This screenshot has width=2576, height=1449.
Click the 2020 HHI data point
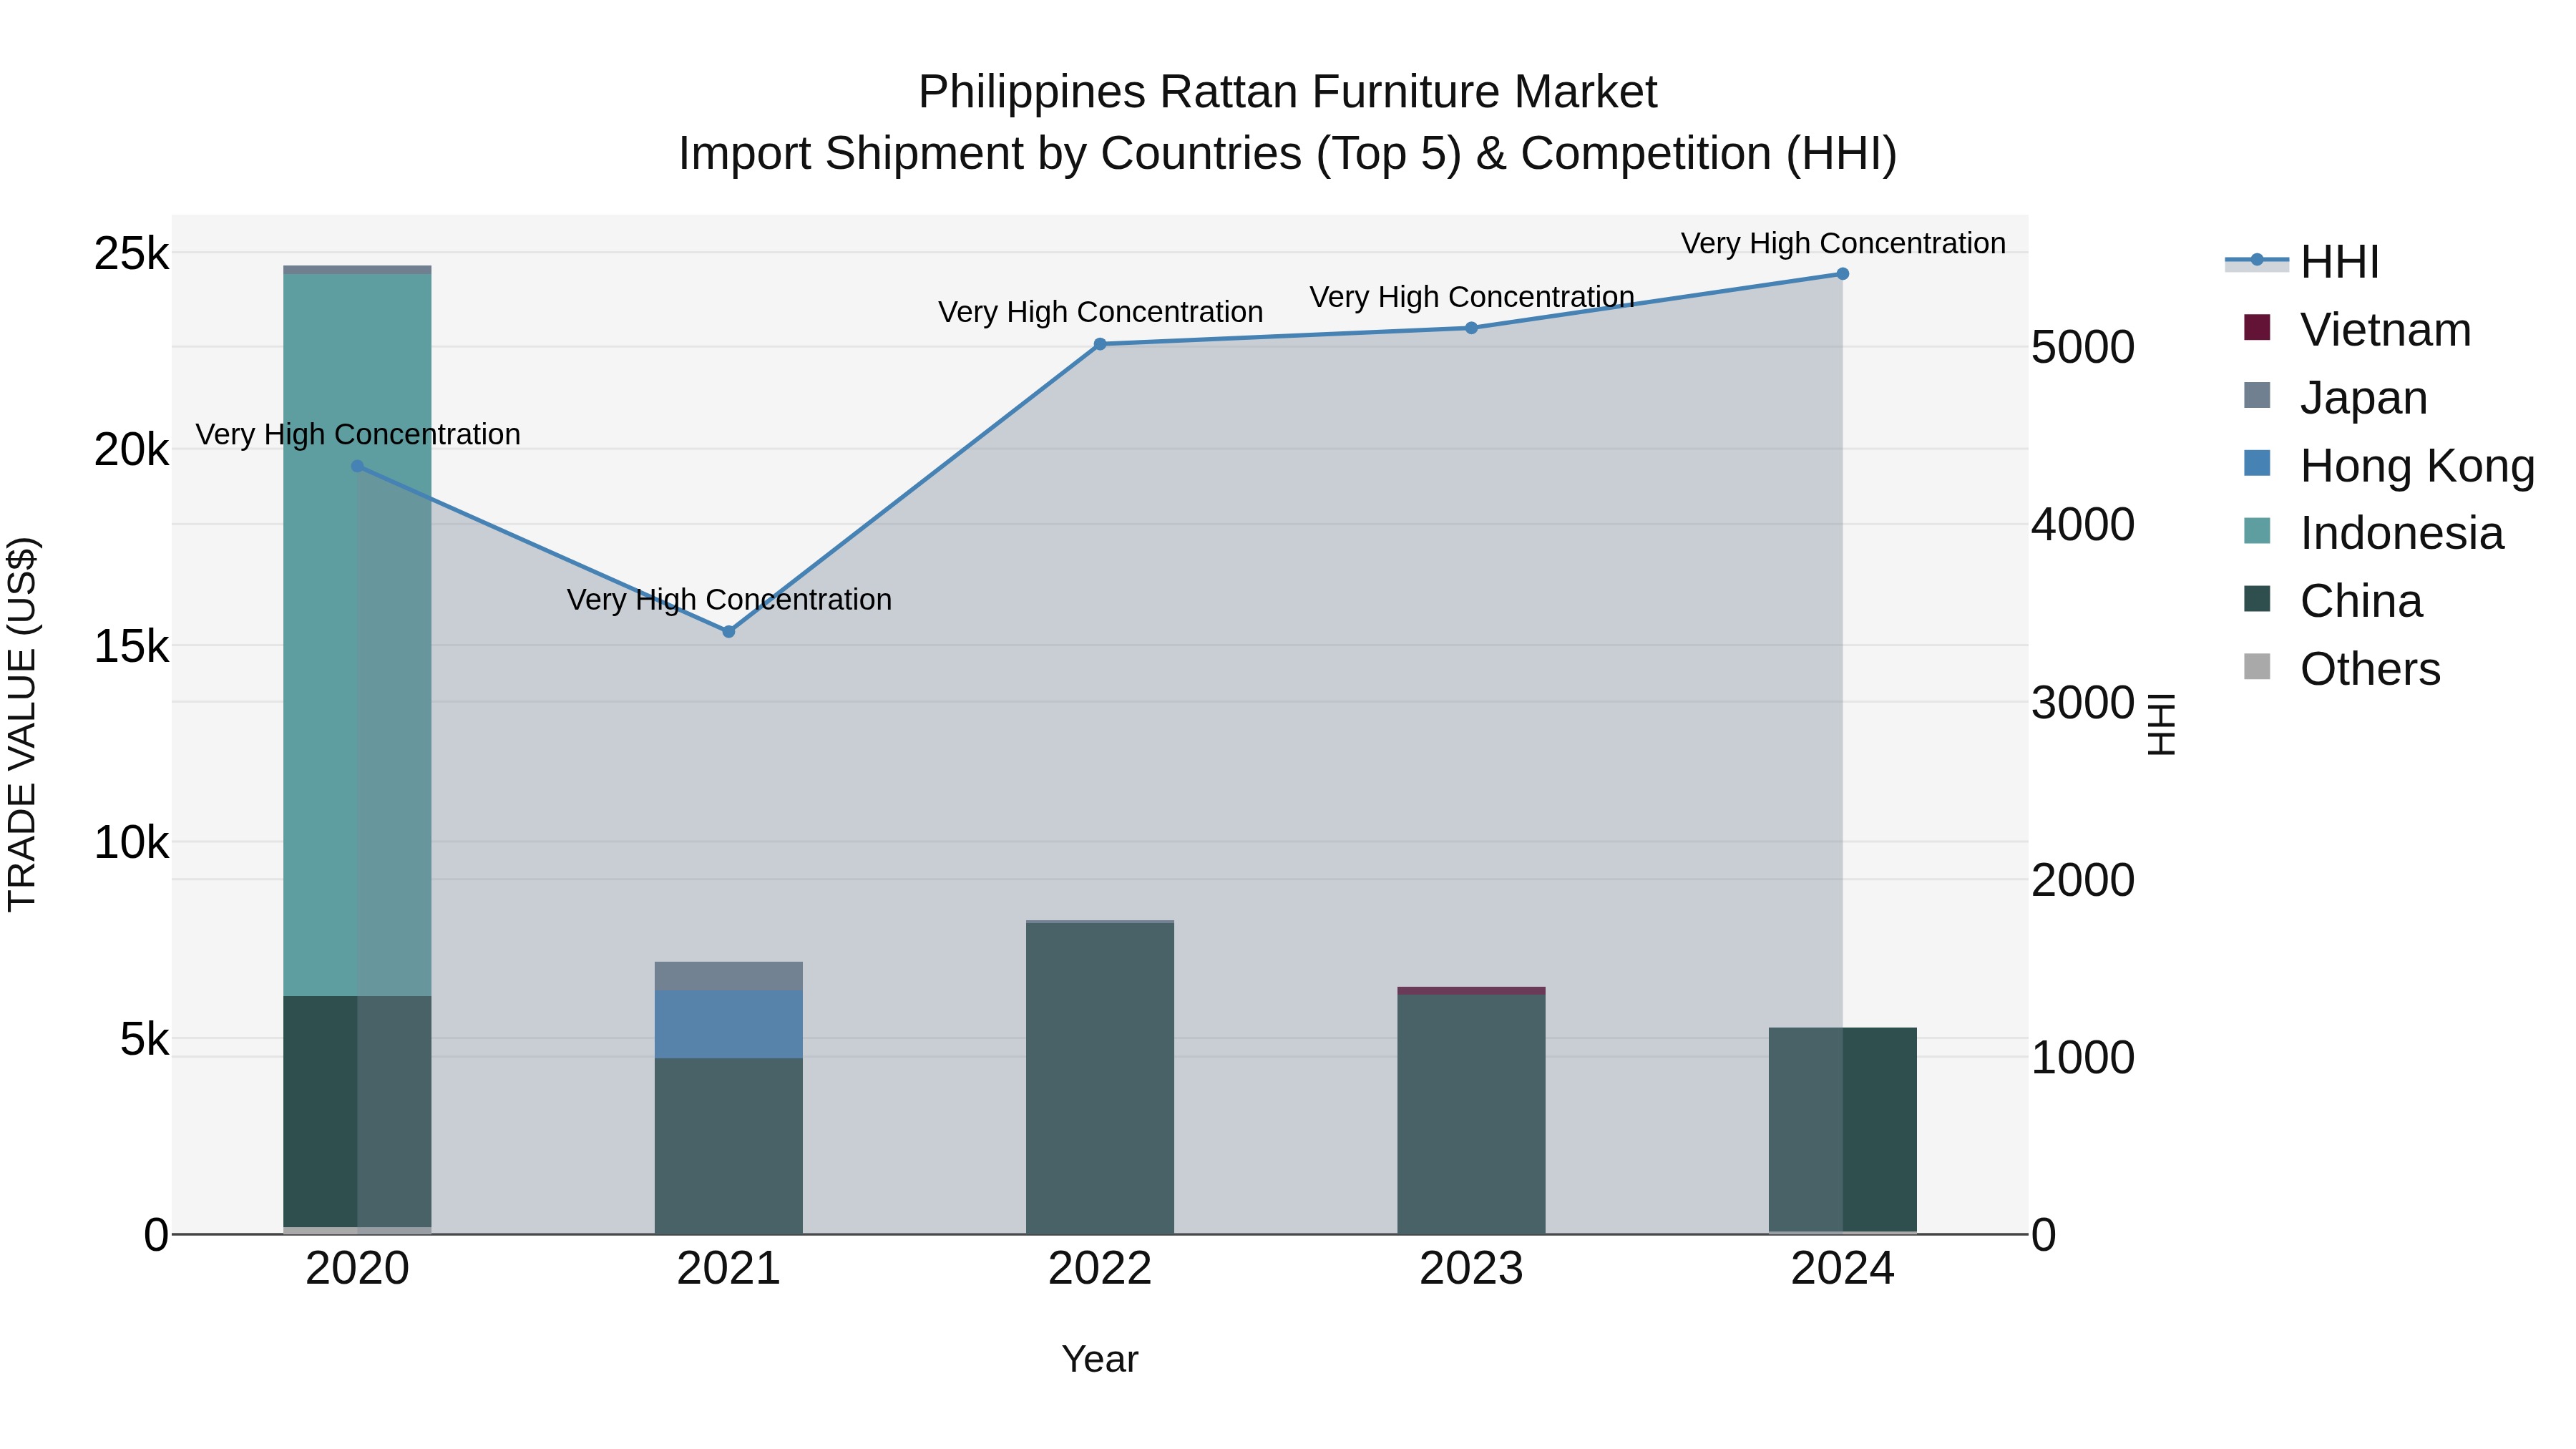pyautogui.click(x=358, y=466)
